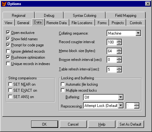Screen dimensions: 152x132
Task: Click the FoxPro fox icon in title bar
Action: pyautogui.click(x=4, y=4)
